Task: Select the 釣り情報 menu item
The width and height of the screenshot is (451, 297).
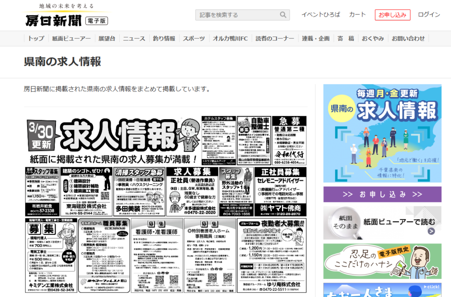Action: (x=164, y=38)
